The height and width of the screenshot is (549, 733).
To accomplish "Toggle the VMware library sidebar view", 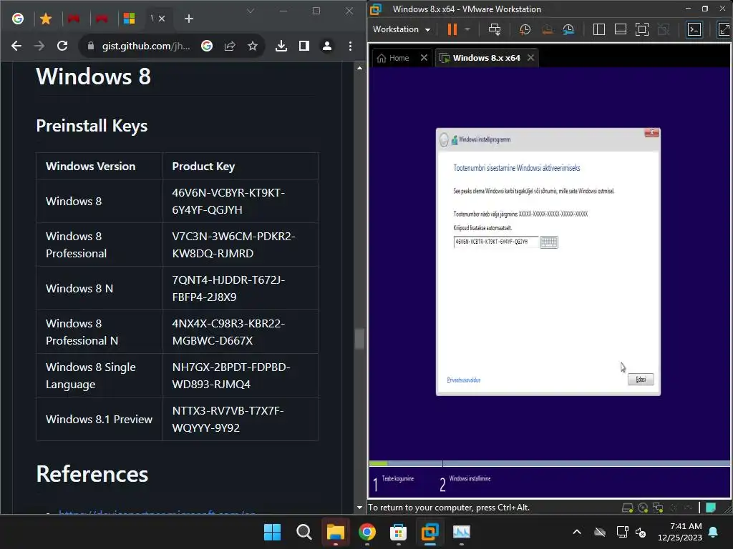I will click(x=599, y=29).
